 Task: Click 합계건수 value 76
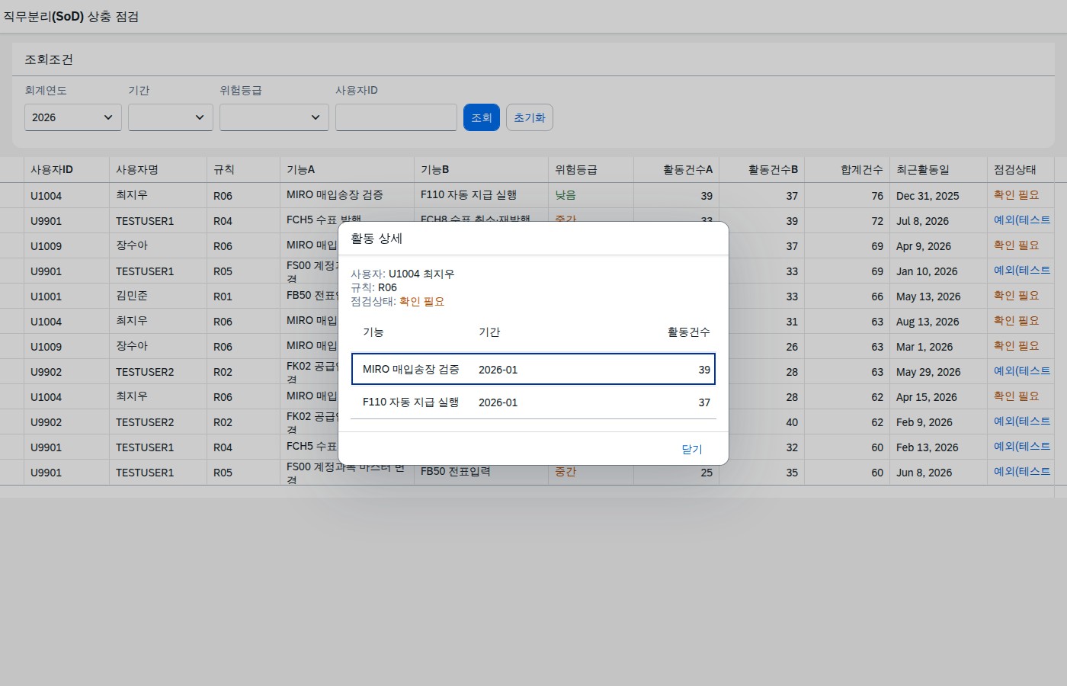(877, 196)
